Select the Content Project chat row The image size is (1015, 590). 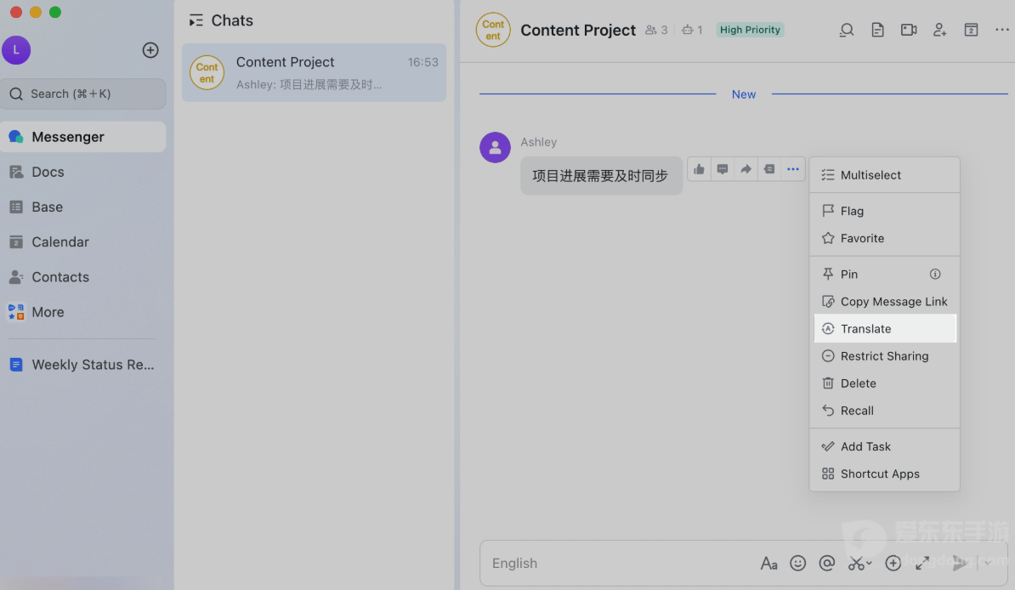click(x=314, y=72)
